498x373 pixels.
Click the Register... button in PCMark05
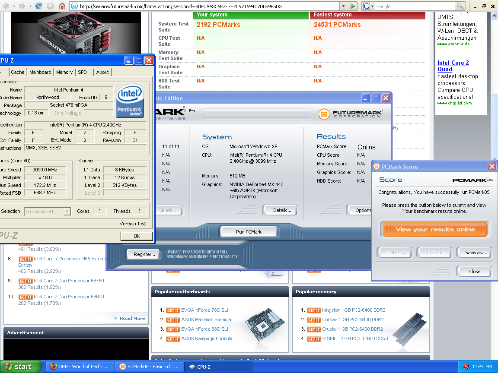click(144, 254)
